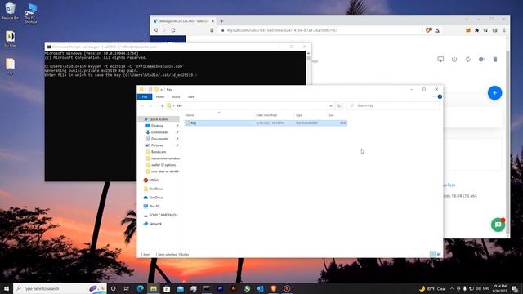Close the Manage Vultr browser tab
Image resolution: width=523 pixels, height=294 pixels.
(x=212, y=21)
